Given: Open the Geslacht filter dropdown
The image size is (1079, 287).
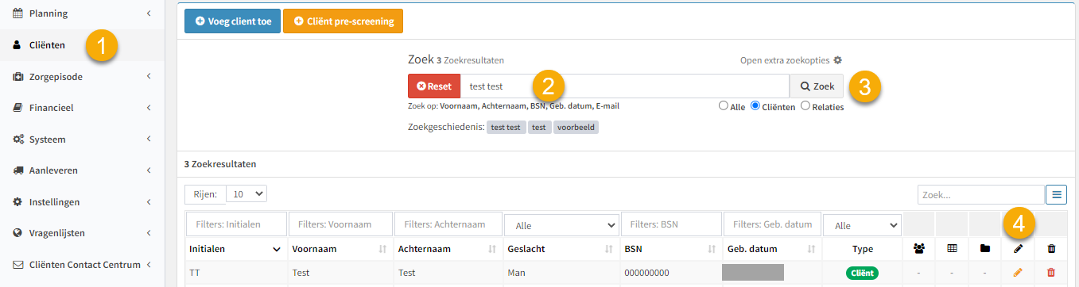Looking at the screenshot, I should (561, 225).
